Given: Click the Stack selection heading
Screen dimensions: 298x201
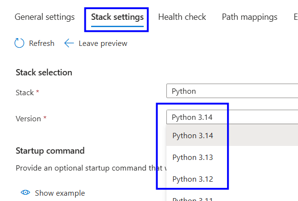Looking at the screenshot, I should click(44, 72).
